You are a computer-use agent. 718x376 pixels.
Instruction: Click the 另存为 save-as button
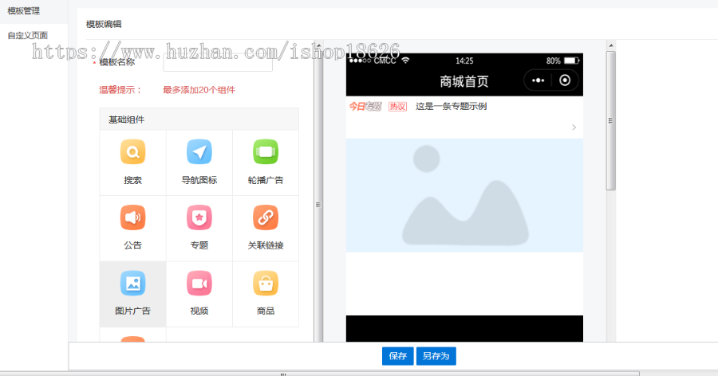436,356
